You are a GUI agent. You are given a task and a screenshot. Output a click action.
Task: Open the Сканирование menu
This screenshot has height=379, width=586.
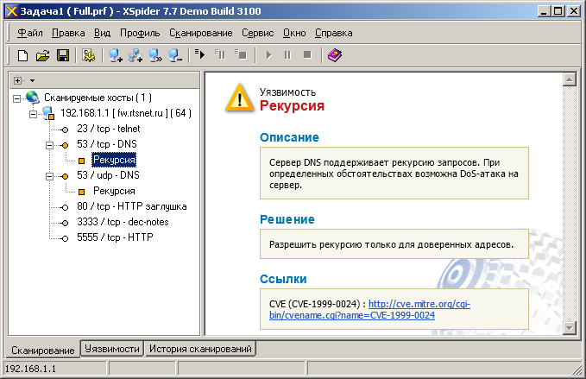coord(201,33)
